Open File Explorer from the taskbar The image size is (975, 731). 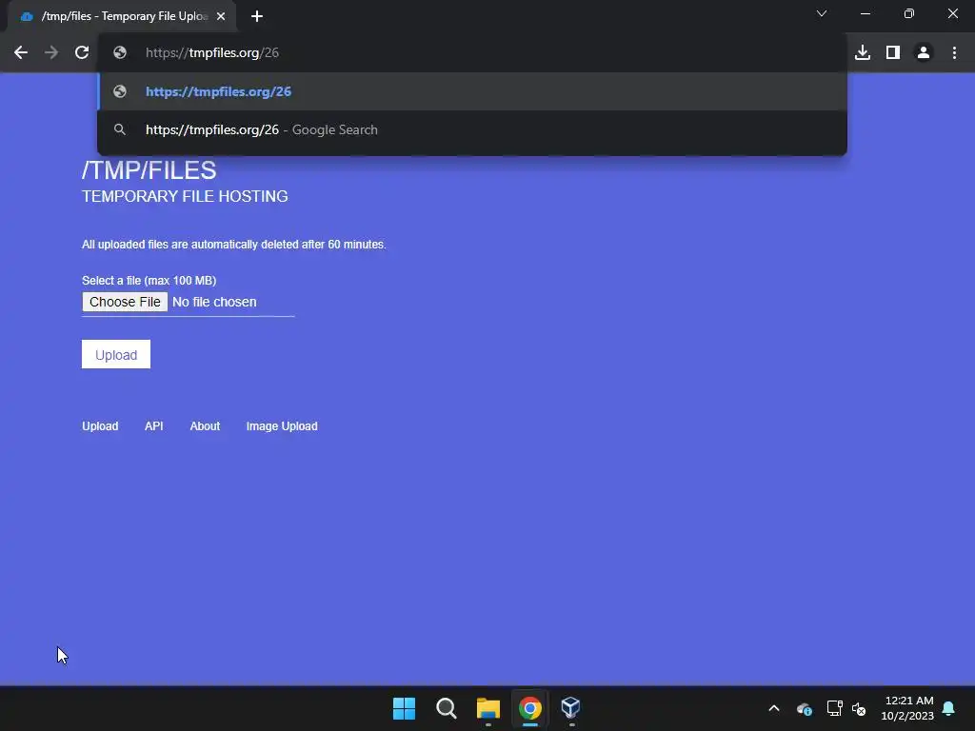click(x=488, y=708)
